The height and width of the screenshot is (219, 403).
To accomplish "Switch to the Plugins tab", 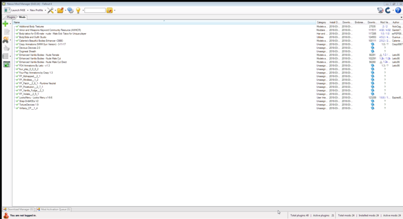I will point(11,17).
